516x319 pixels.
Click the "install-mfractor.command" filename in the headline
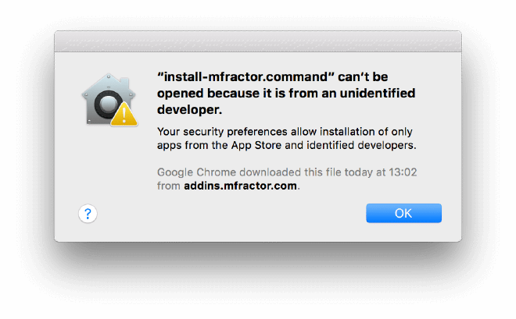pyautogui.click(x=245, y=76)
